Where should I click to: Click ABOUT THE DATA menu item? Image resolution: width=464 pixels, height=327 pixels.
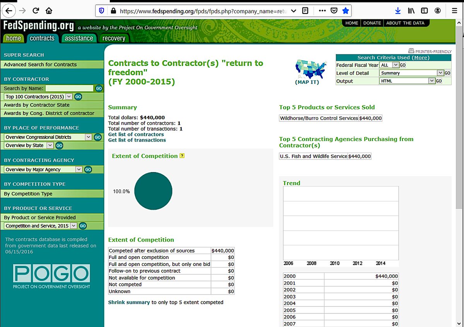(x=405, y=23)
